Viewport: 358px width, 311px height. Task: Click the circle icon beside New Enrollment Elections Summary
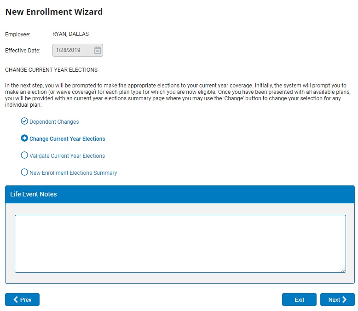pos(24,173)
